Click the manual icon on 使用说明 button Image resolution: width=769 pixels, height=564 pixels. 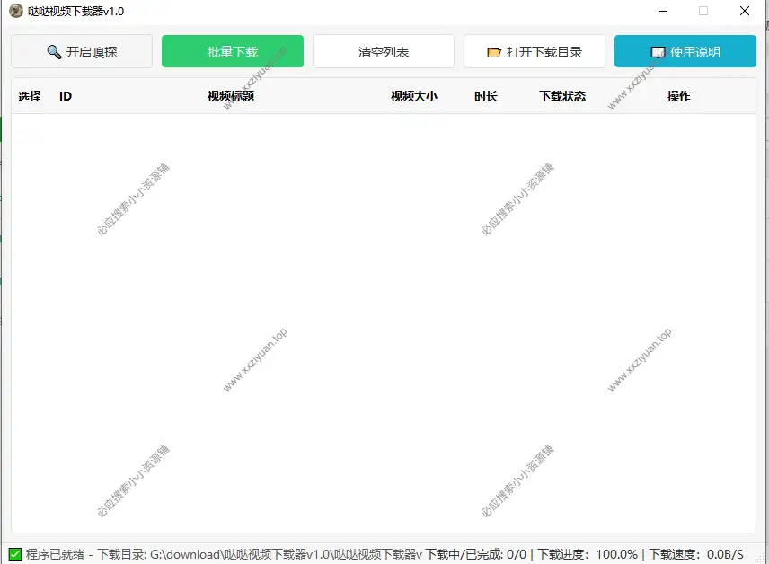pos(659,51)
